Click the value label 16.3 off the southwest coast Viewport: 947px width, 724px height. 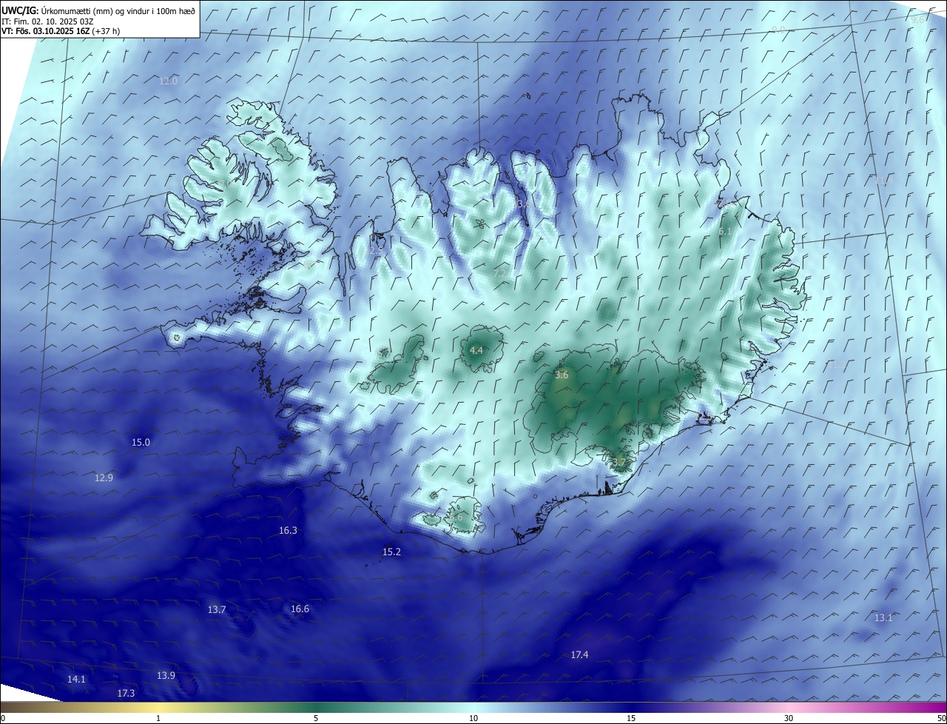point(288,530)
